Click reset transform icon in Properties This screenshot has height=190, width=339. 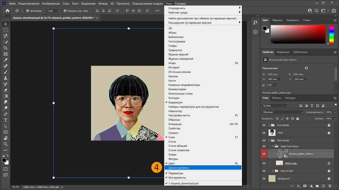(306, 68)
